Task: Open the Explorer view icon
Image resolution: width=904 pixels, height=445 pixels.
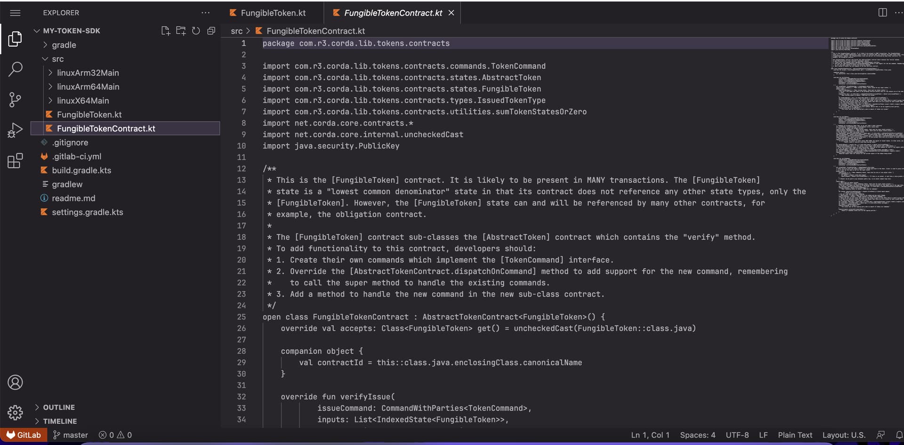Action: coord(15,39)
